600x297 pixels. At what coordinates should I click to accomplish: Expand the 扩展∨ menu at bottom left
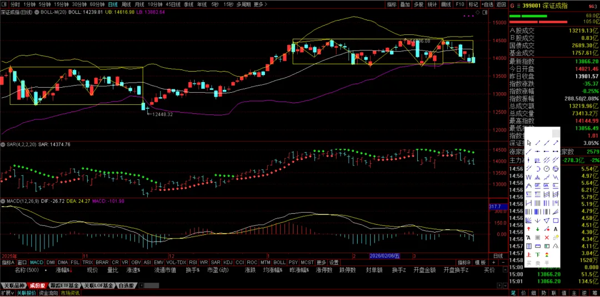[8, 293]
